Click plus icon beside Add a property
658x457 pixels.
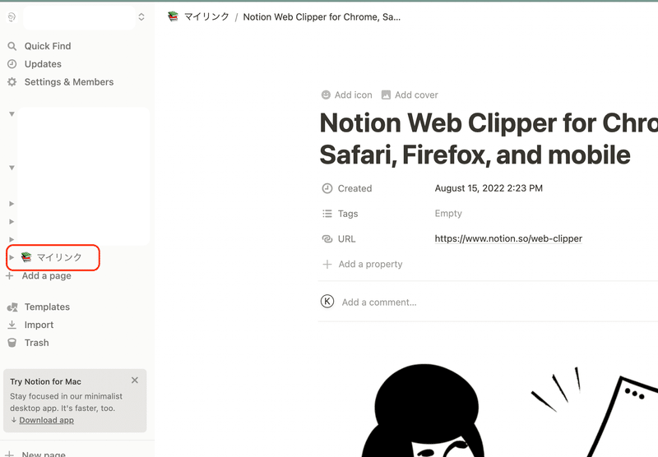(327, 265)
